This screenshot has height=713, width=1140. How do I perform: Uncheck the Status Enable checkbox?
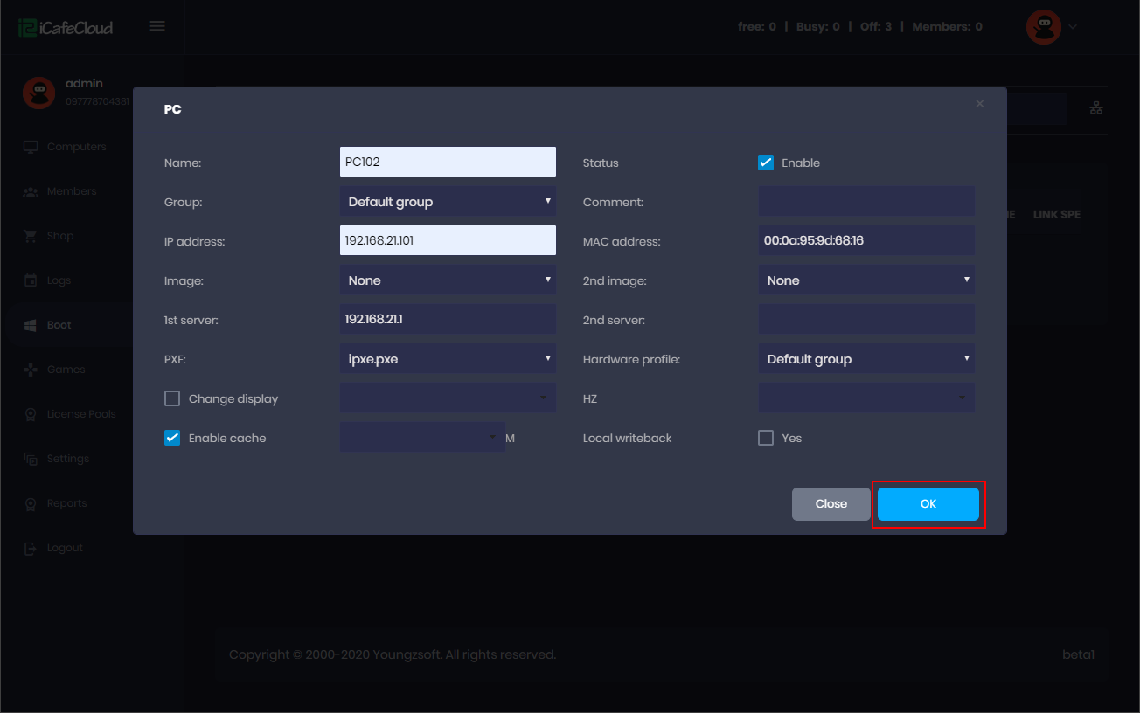point(766,163)
